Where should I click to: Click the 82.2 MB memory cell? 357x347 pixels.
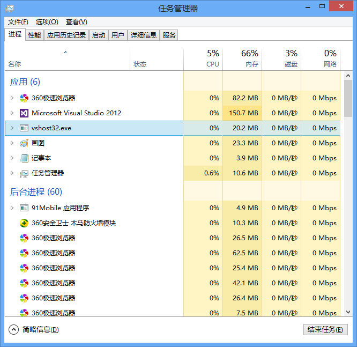tap(242, 98)
